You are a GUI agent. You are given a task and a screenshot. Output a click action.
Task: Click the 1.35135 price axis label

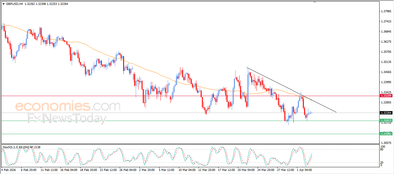click(386, 62)
